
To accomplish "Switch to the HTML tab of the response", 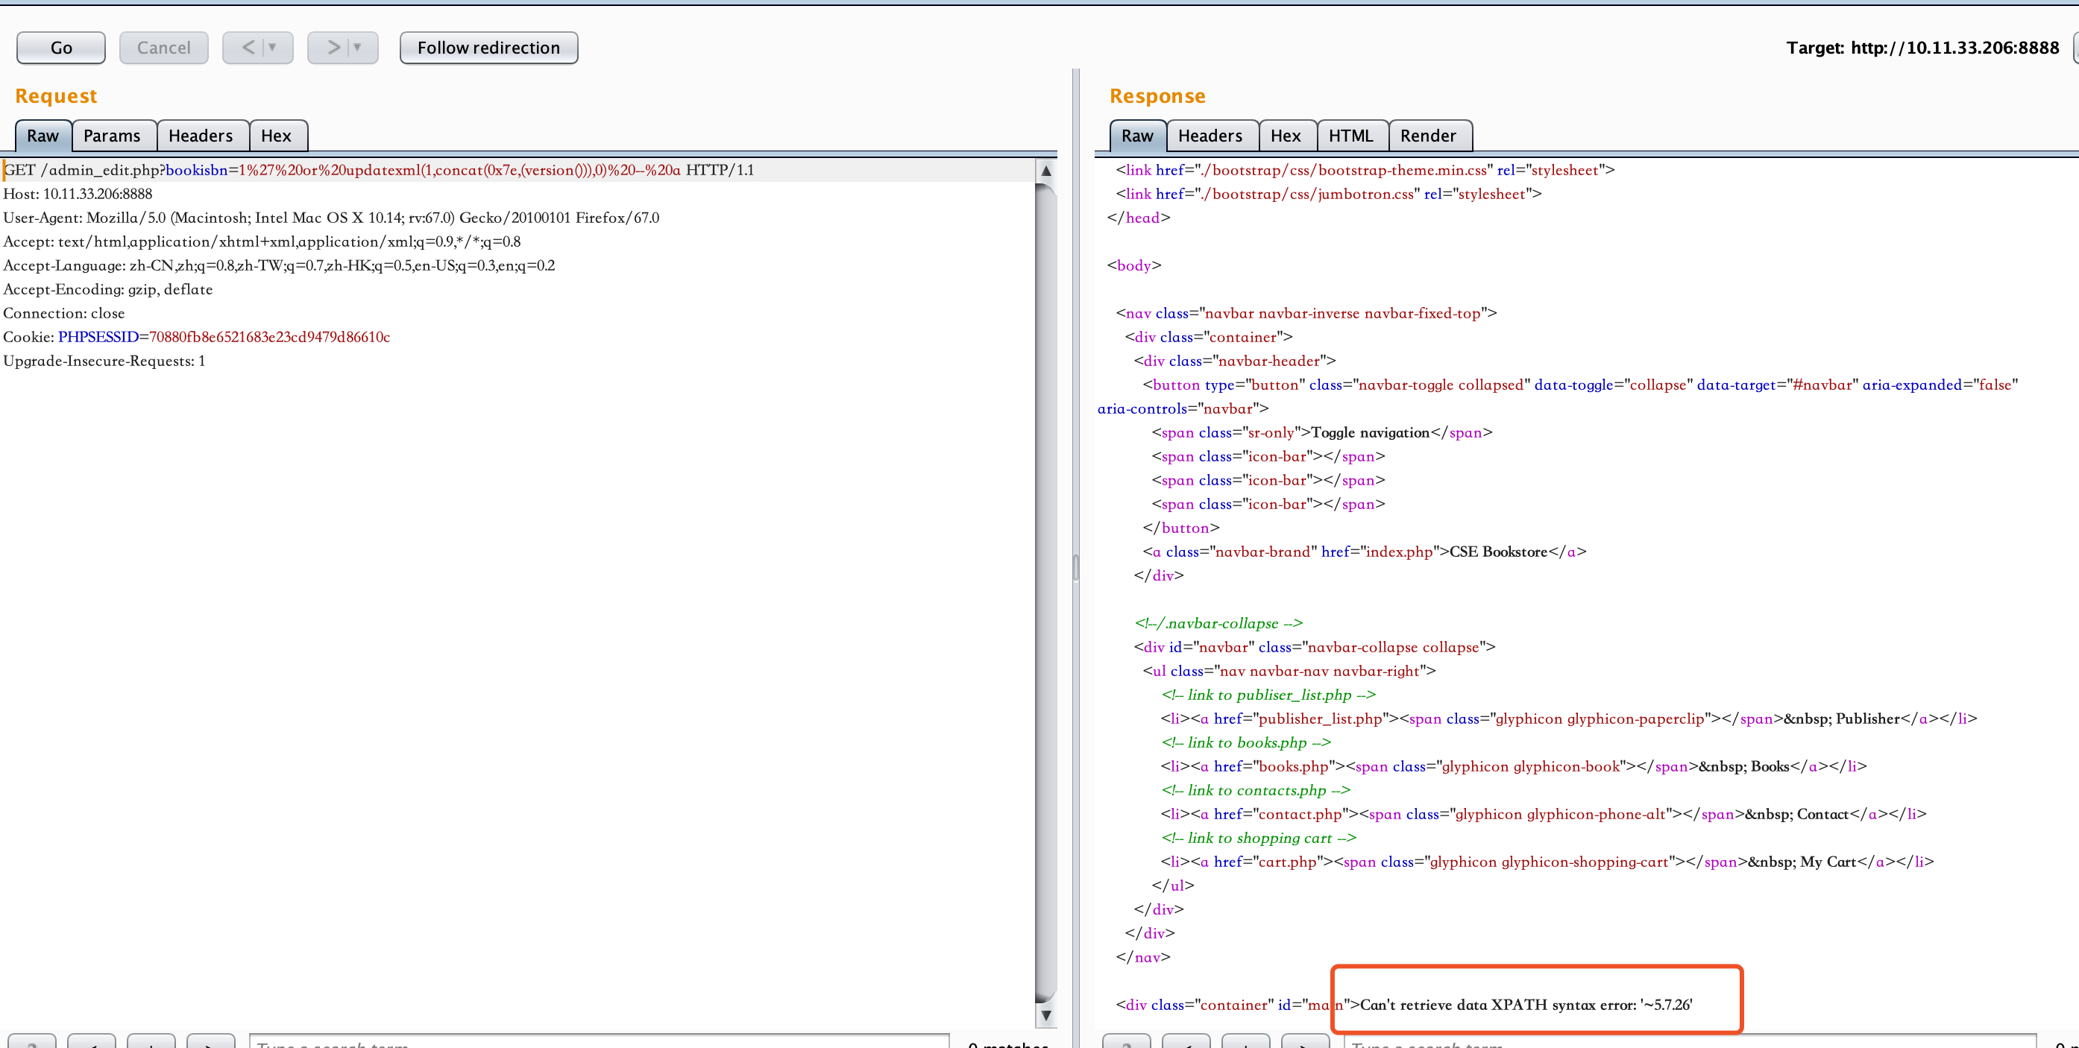I will point(1352,136).
